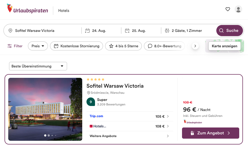Click the Zum Angebot button
Screen dimensions: 248x149
pos(210,133)
